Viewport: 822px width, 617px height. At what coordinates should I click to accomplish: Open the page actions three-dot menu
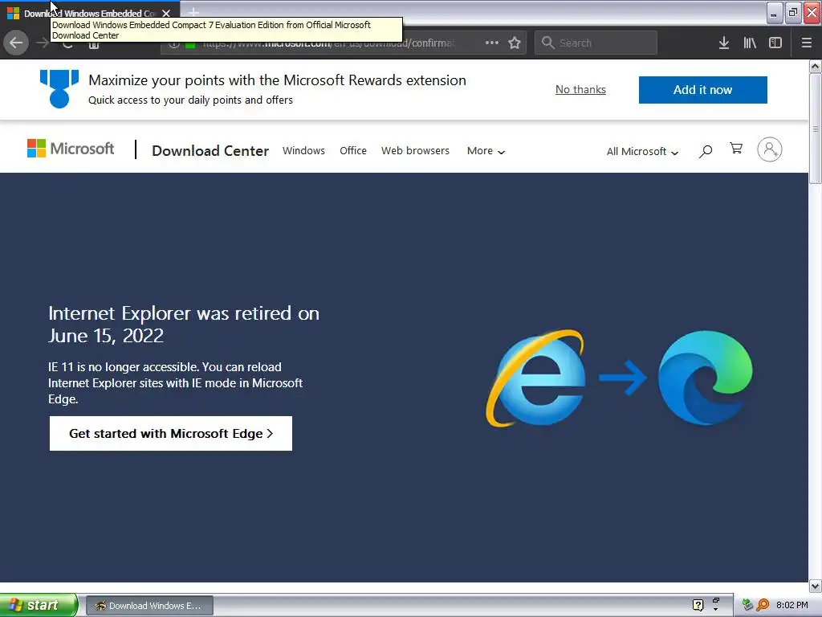click(x=492, y=43)
